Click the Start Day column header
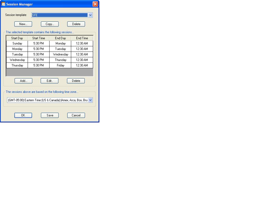267x198 pixels. (17, 38)
